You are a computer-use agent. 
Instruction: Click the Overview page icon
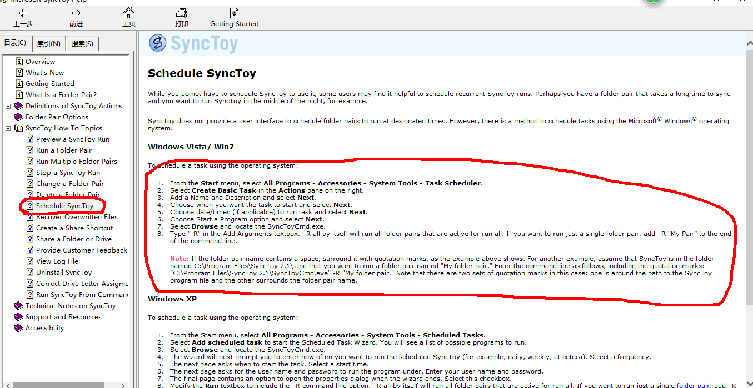point(19,62)
